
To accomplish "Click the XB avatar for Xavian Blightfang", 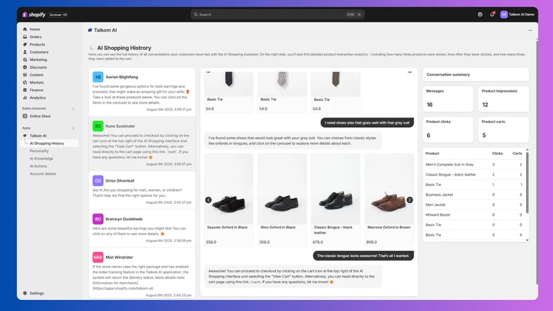I will click(97, 77).
